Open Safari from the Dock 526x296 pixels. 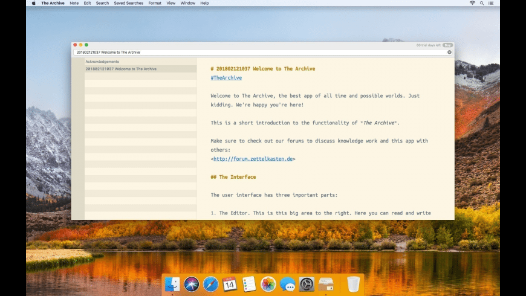click(210, 284)
